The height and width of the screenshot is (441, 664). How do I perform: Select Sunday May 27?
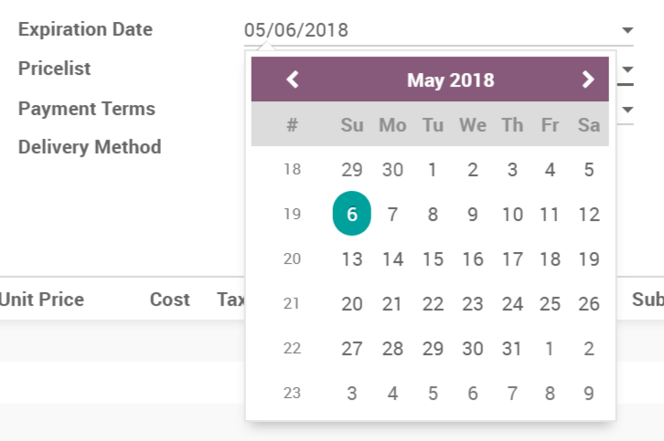point(352,349)
